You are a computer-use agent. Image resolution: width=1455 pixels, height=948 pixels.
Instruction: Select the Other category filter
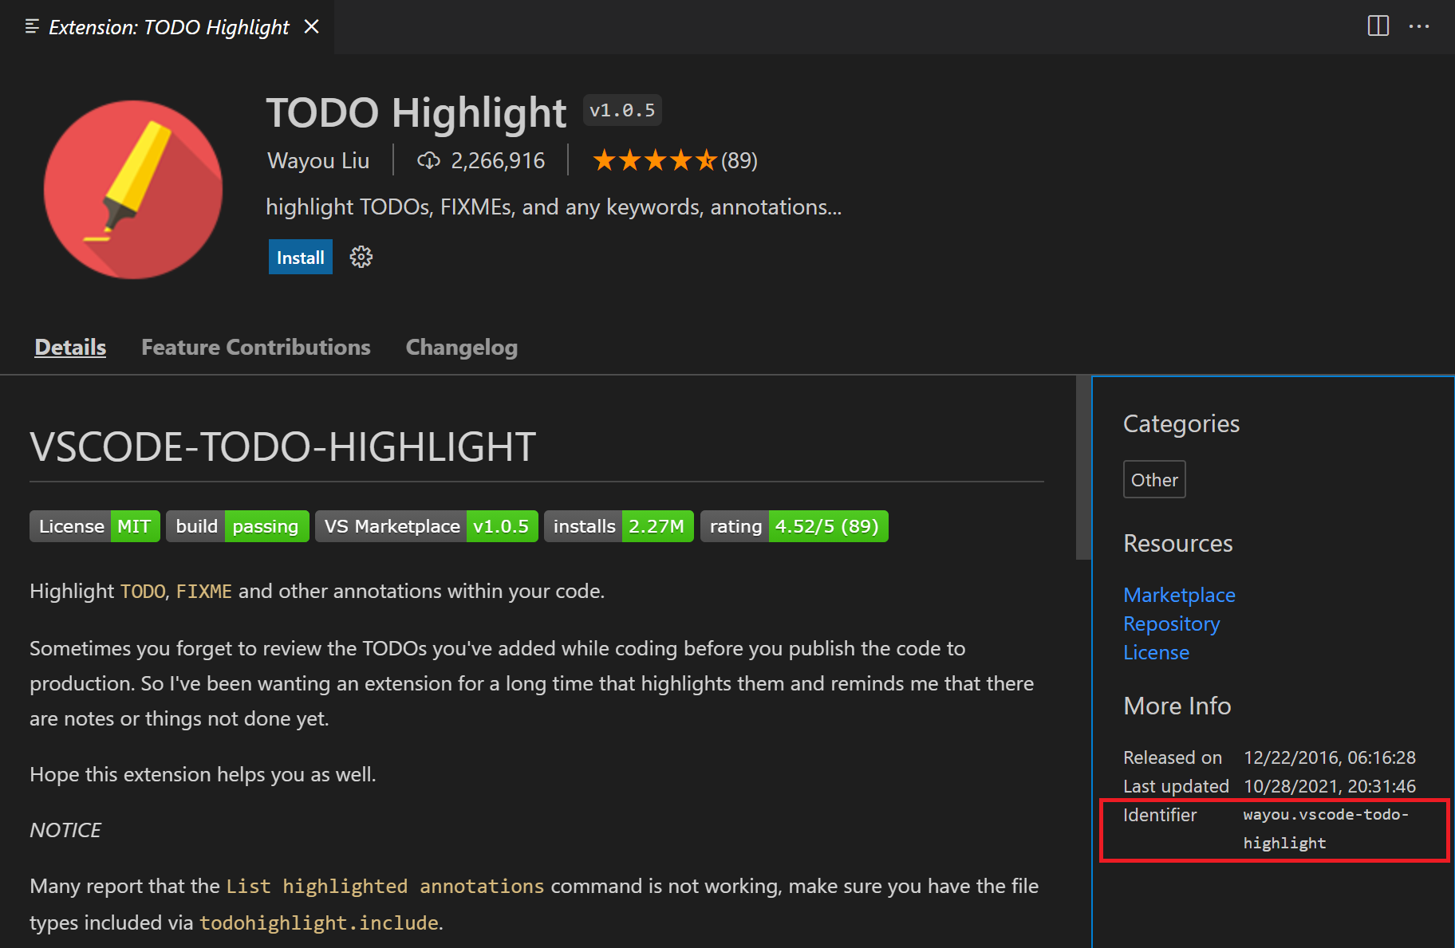(1153, 478)
